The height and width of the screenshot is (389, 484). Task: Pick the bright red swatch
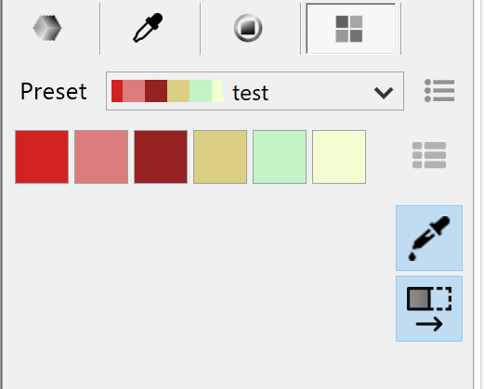tap(42, 157)
